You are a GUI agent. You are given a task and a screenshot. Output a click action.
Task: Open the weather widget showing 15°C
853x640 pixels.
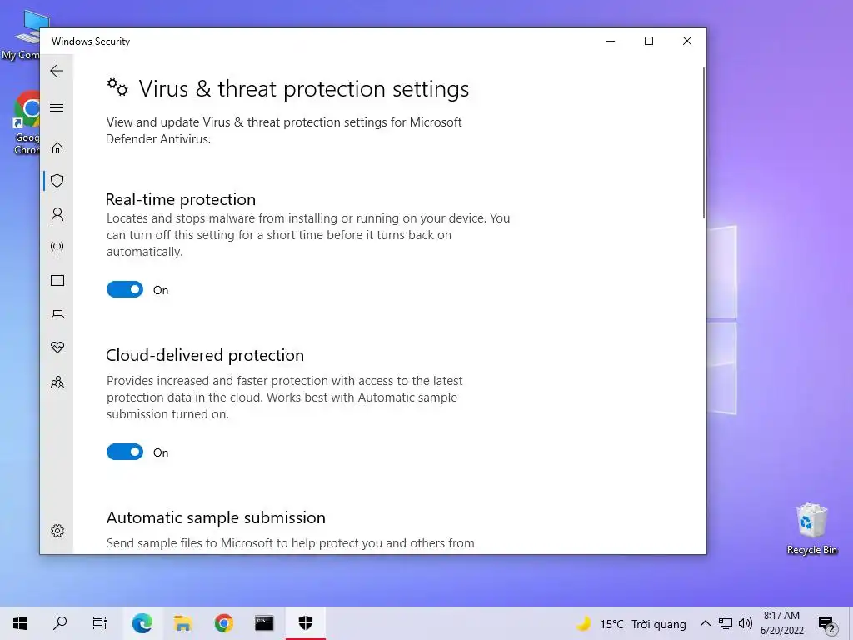[631, 624]
